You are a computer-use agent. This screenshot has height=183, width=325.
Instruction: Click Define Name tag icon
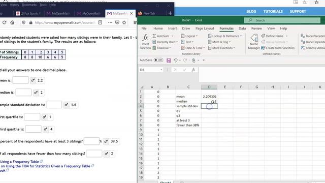point(263,36)
